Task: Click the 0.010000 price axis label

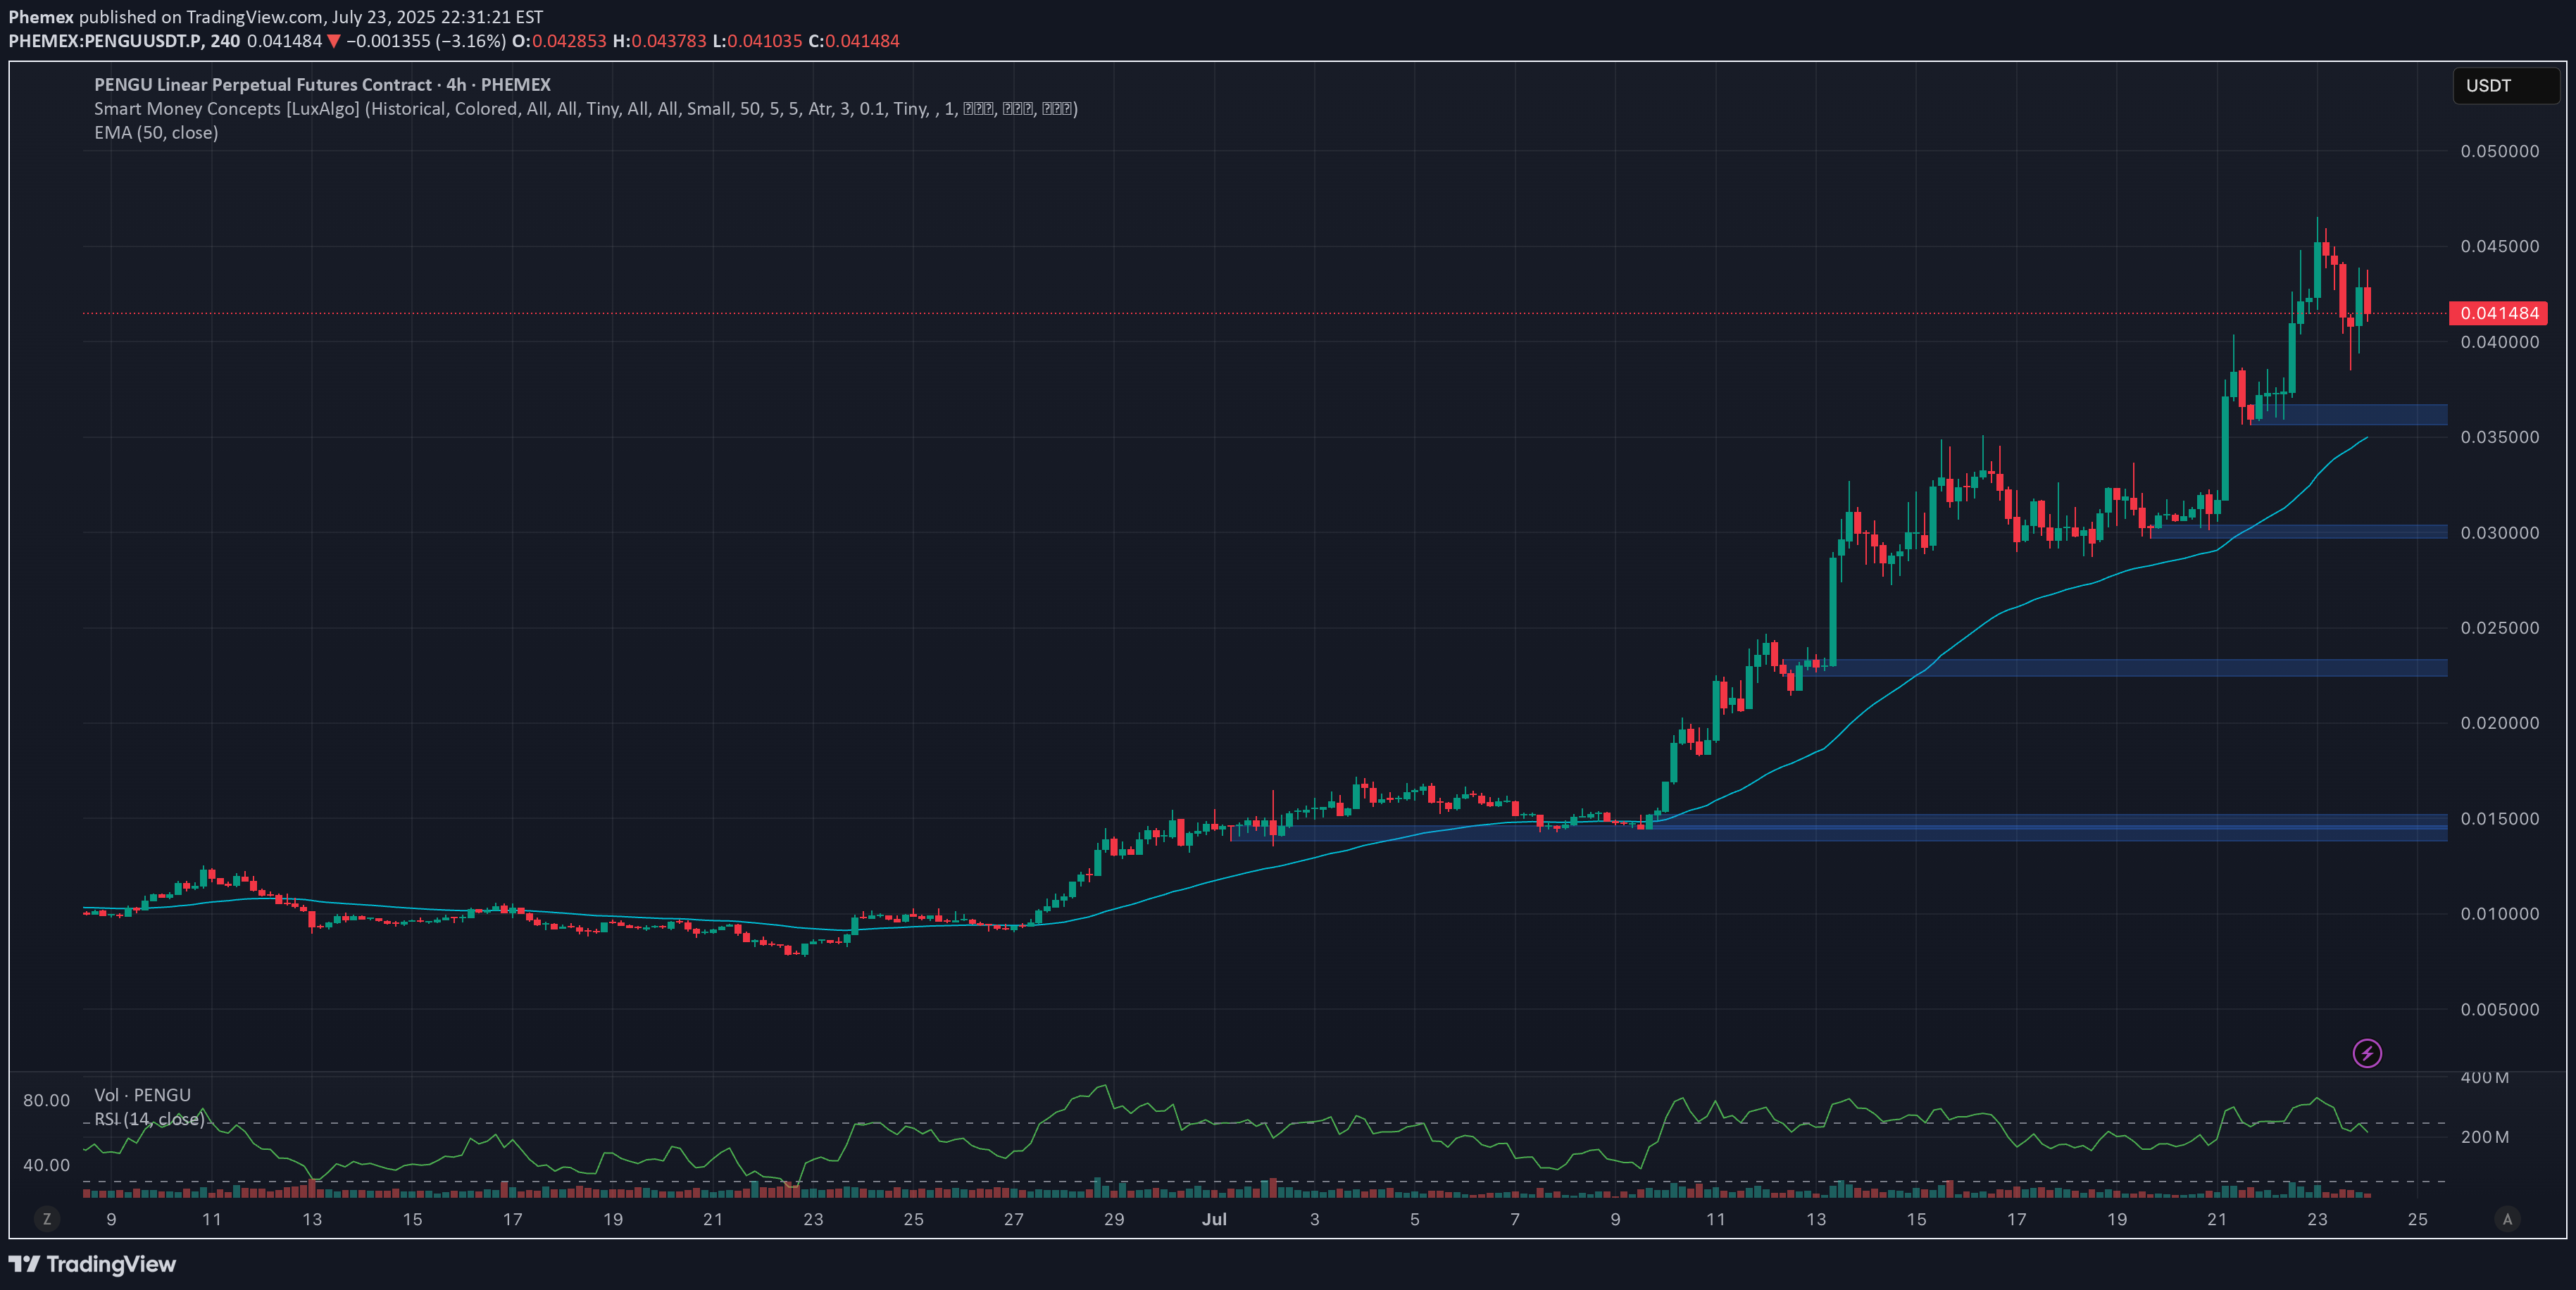Action: tap(2499, 914)
